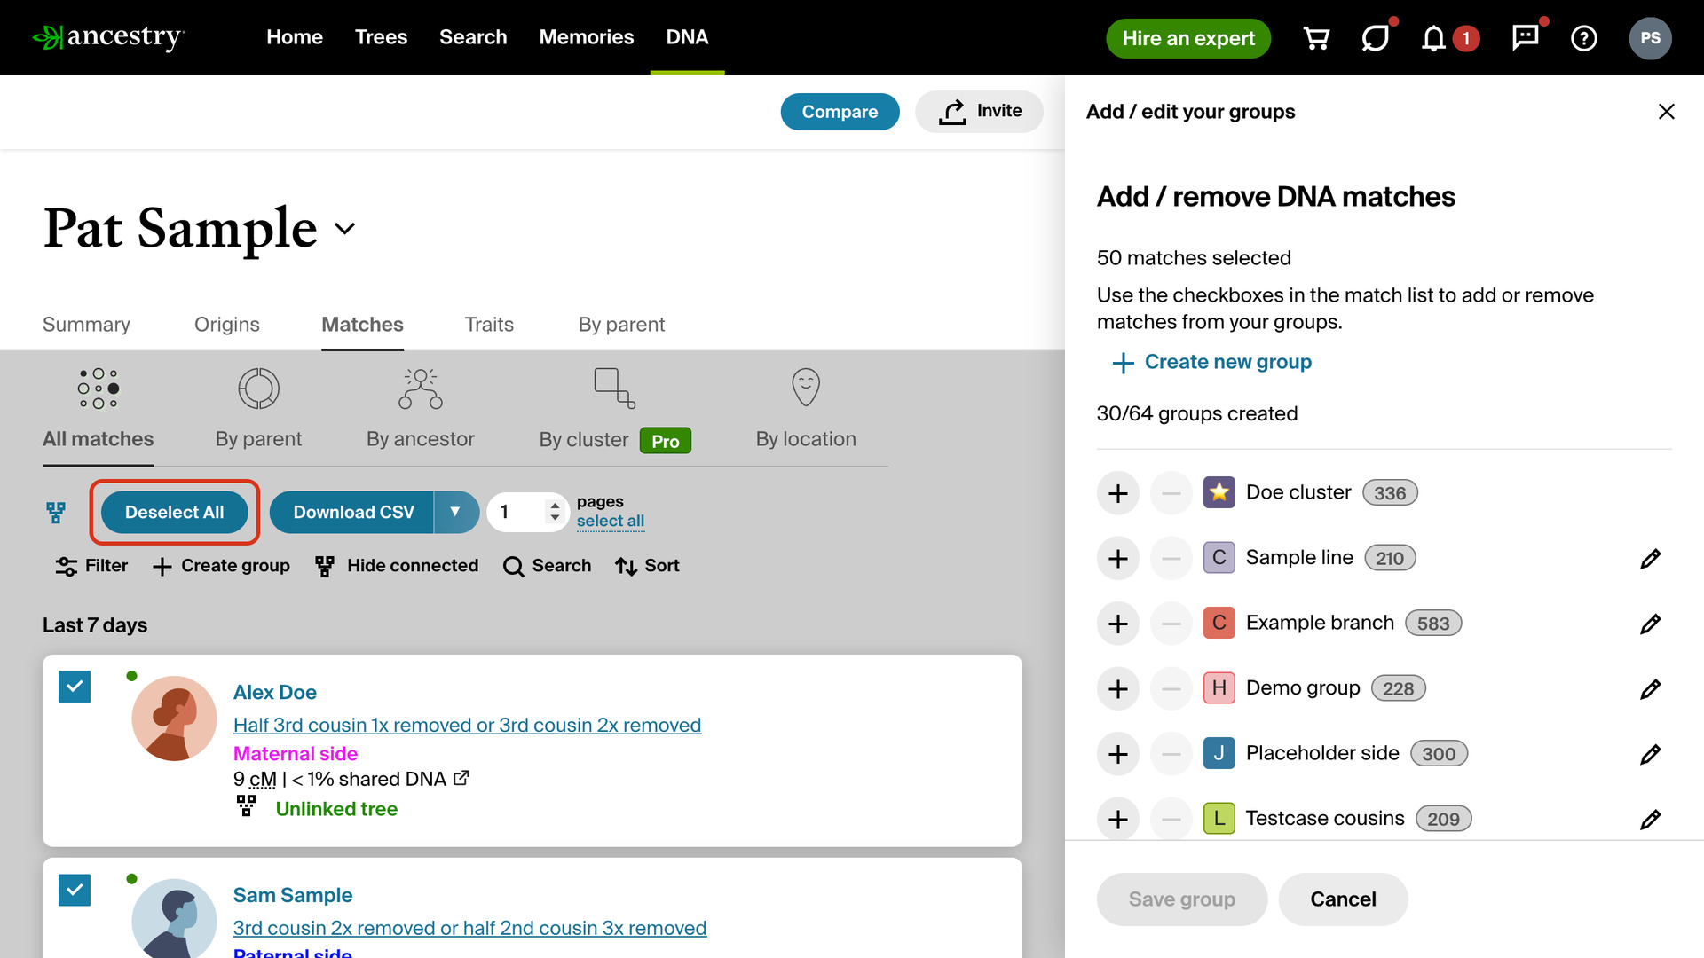The width and height of the screenshot is (1704, 958).
Task: Close the Add / edit groups panel
Action: point(1667,112)
